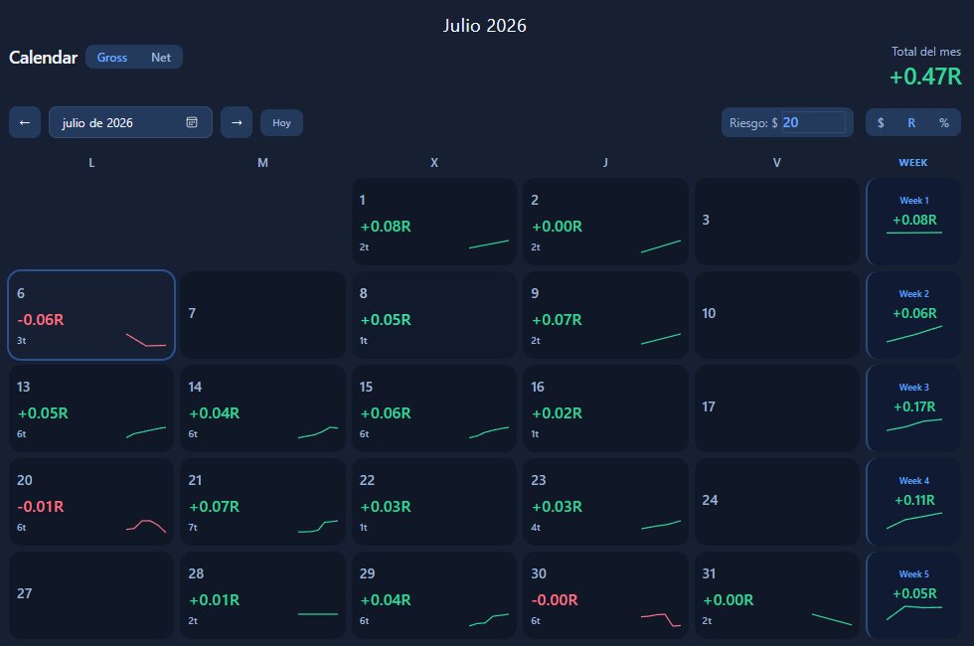The height and width of the screenshot is (646, 974).
Task: Open day 14 card with +0.04R
Action: pos(262,408)
